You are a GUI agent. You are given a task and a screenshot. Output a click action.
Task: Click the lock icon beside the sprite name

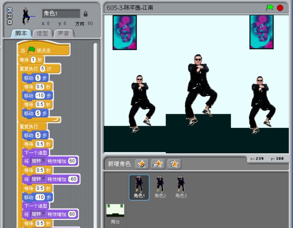pos(86,14)
